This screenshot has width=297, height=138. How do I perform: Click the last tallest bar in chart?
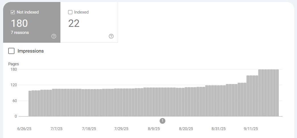tap(277, 93)
